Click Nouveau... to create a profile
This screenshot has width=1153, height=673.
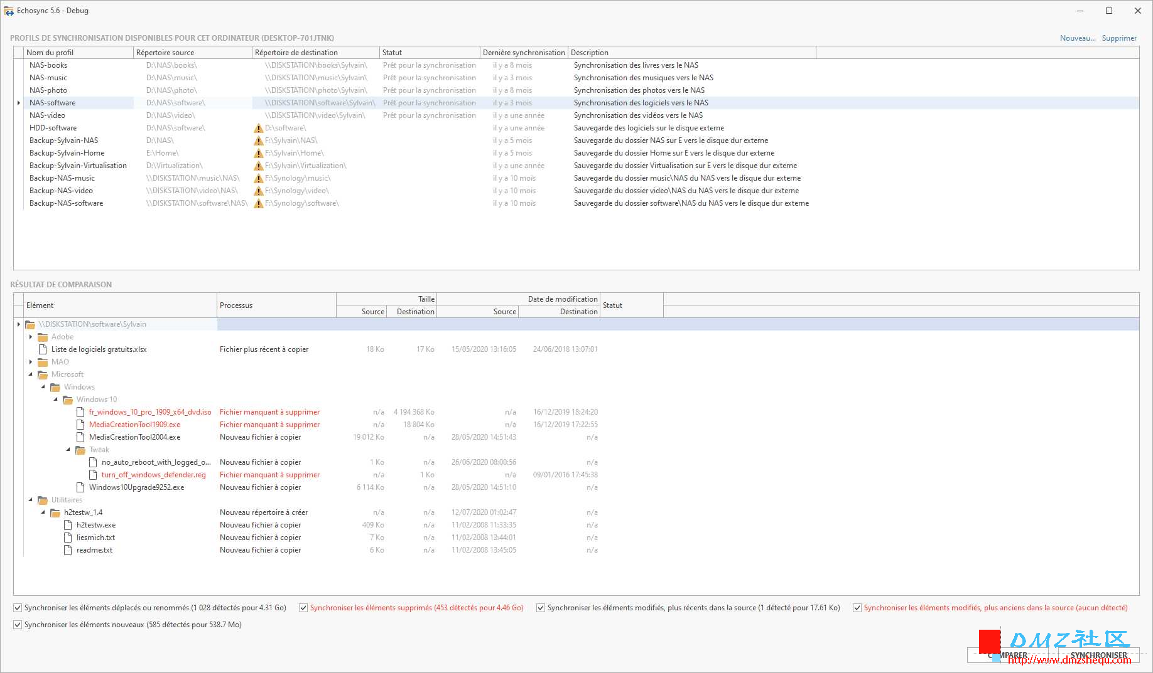[1078, 38]
